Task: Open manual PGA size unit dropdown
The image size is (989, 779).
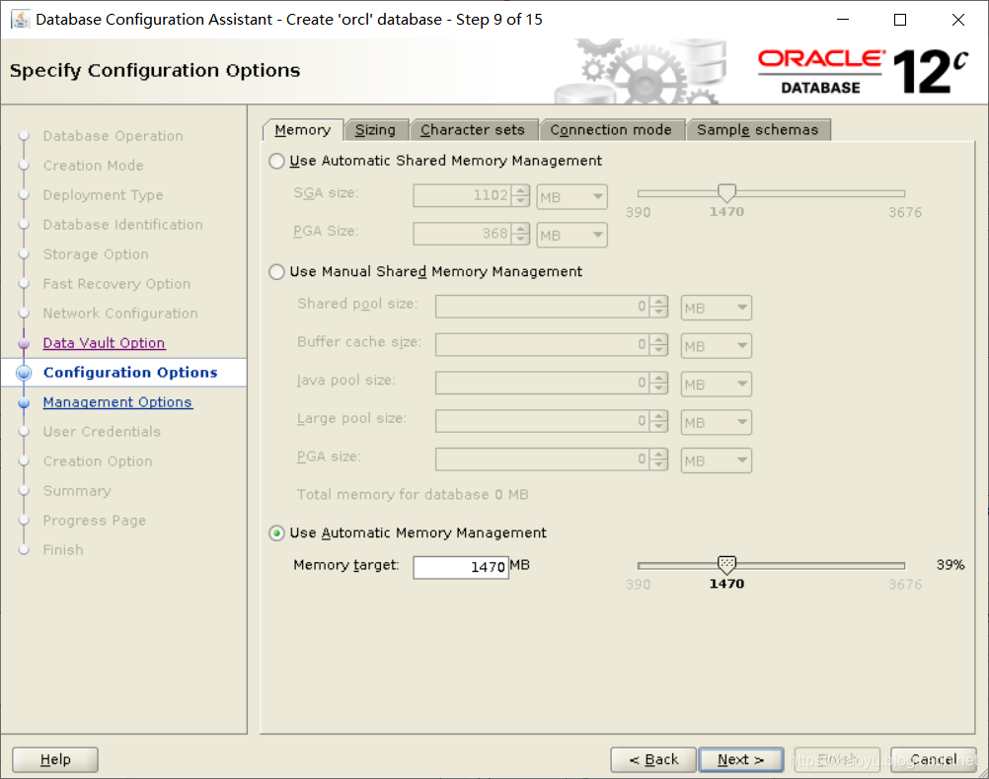Action: point(716,460)
